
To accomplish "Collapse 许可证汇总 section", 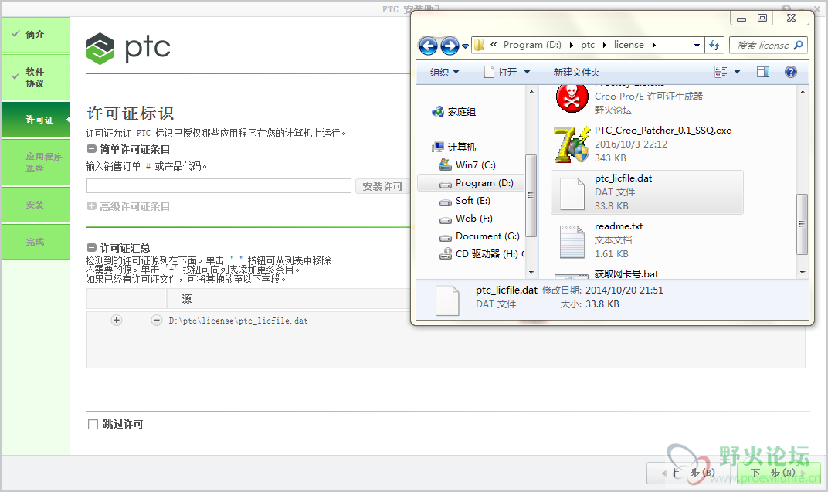I will pos(91,248).
